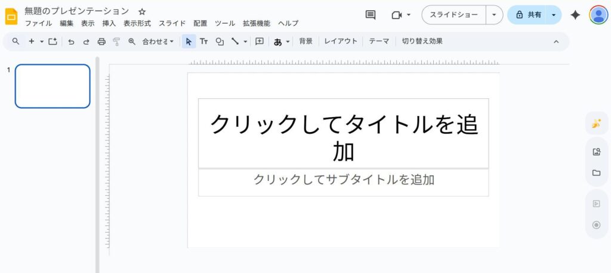Open the ファイル menu

click(x=39, y=23)
